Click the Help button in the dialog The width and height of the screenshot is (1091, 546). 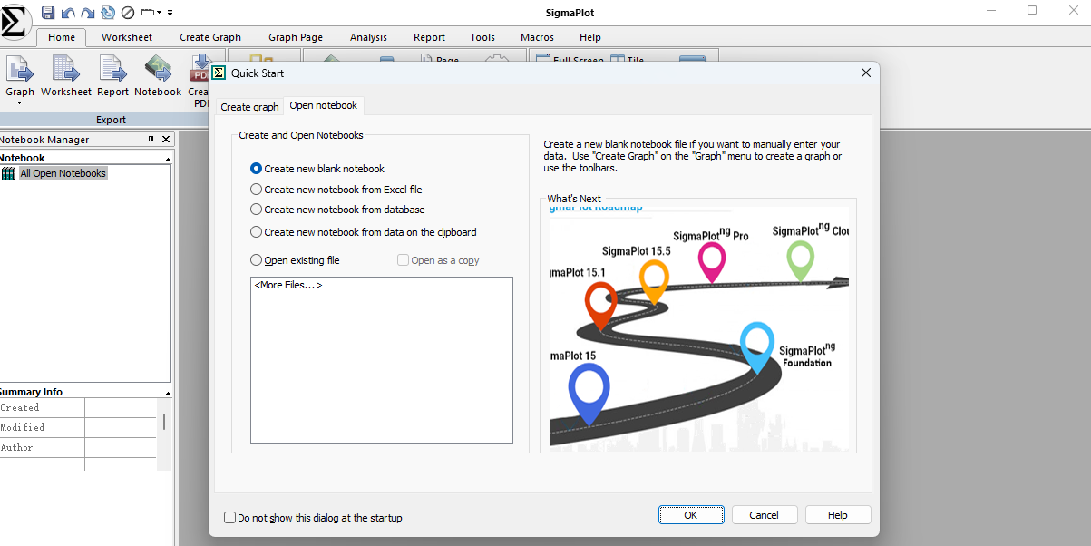[837, 515]
